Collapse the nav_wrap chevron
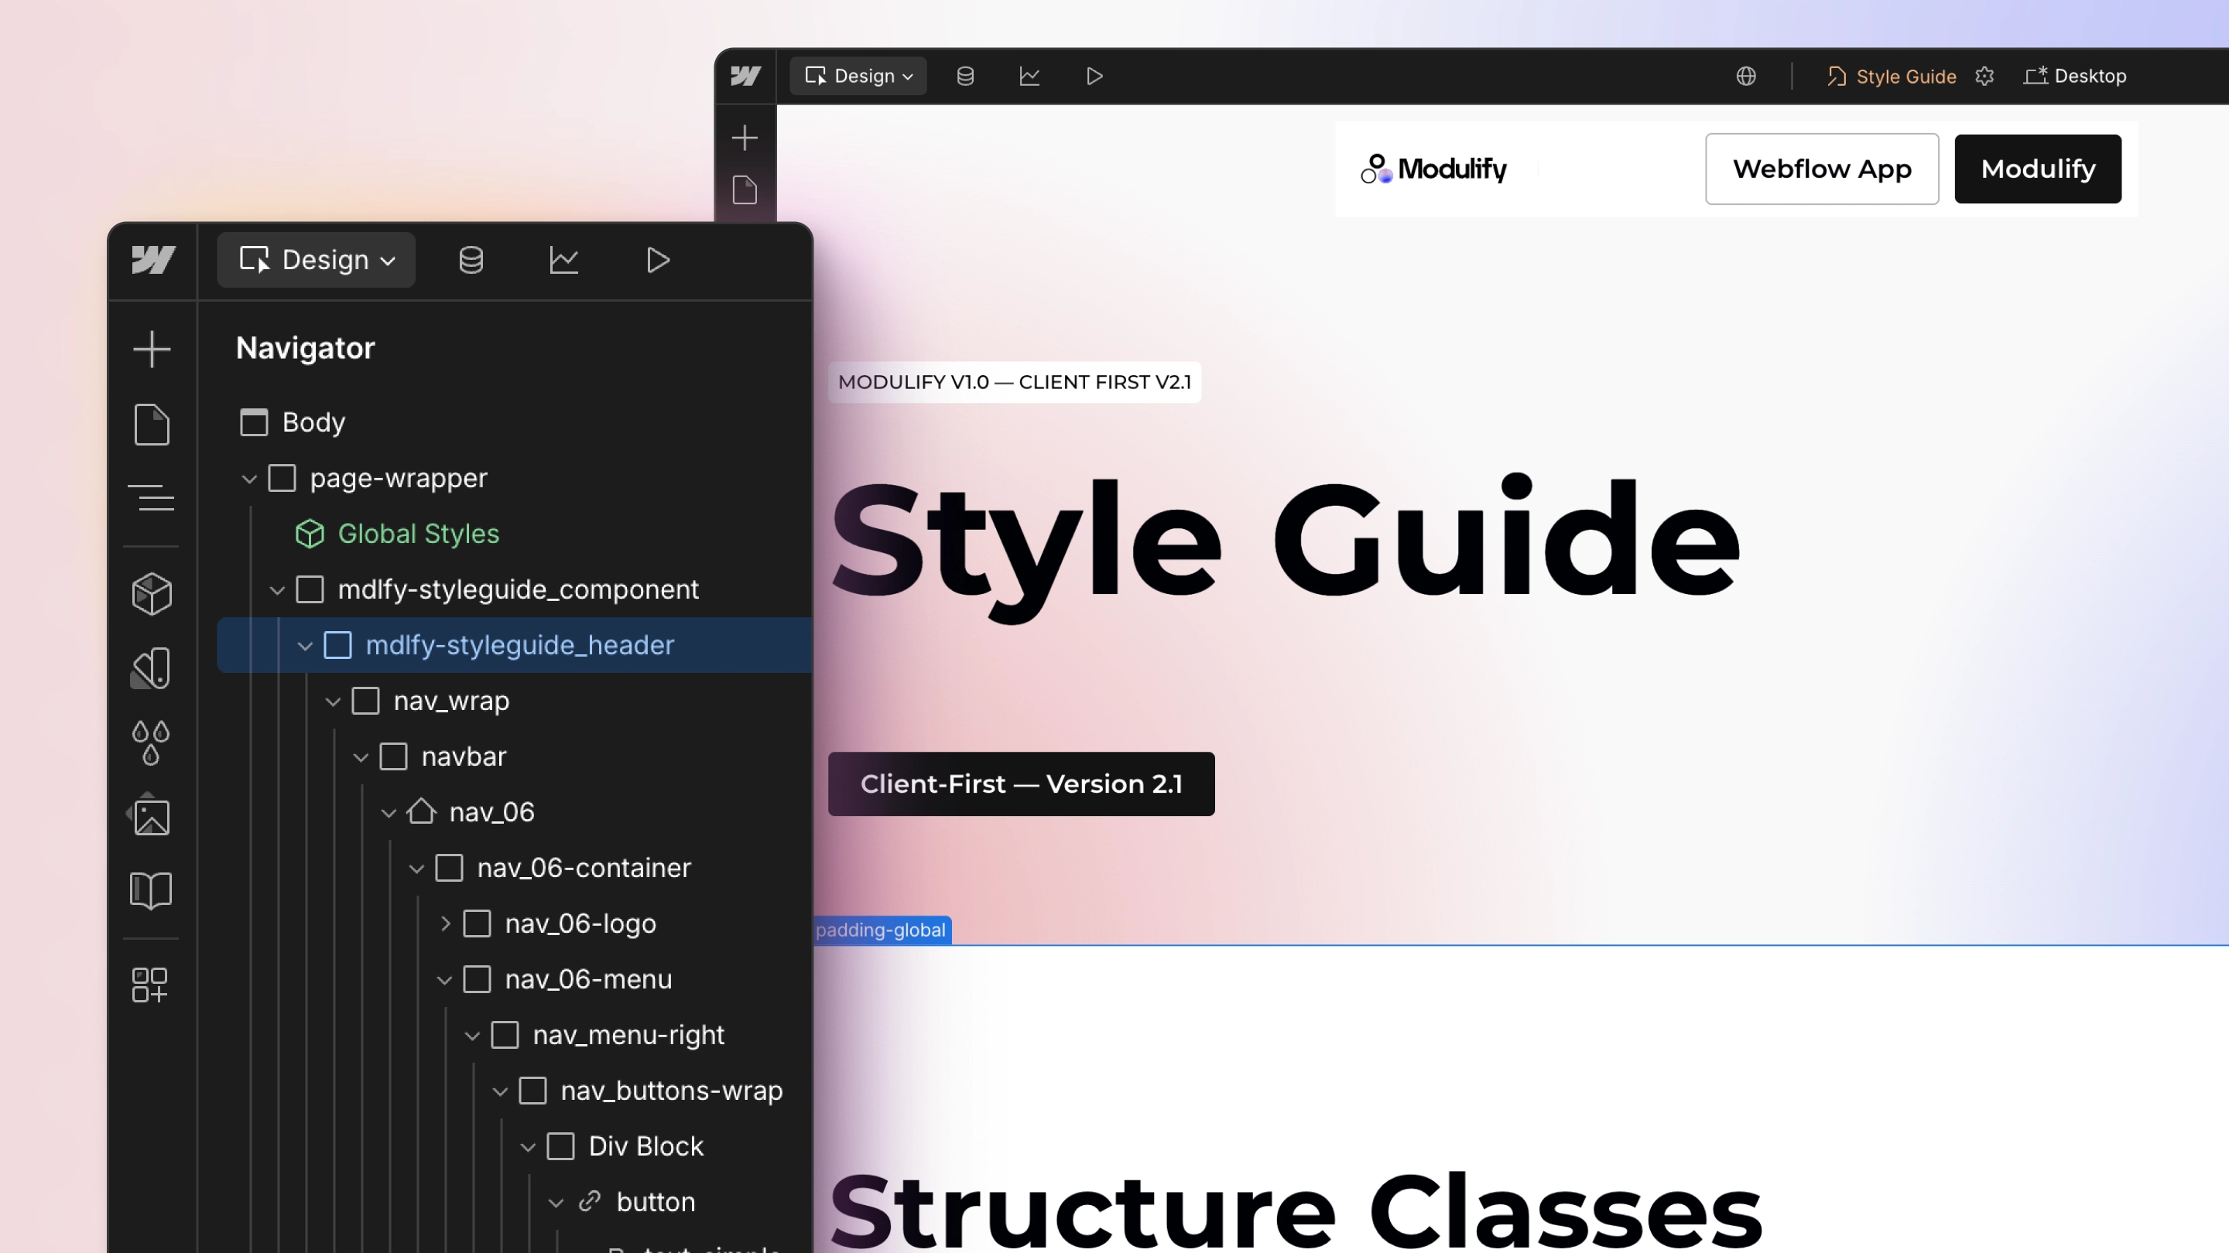Screen dimensions: 2229x1253 (332, 702)
